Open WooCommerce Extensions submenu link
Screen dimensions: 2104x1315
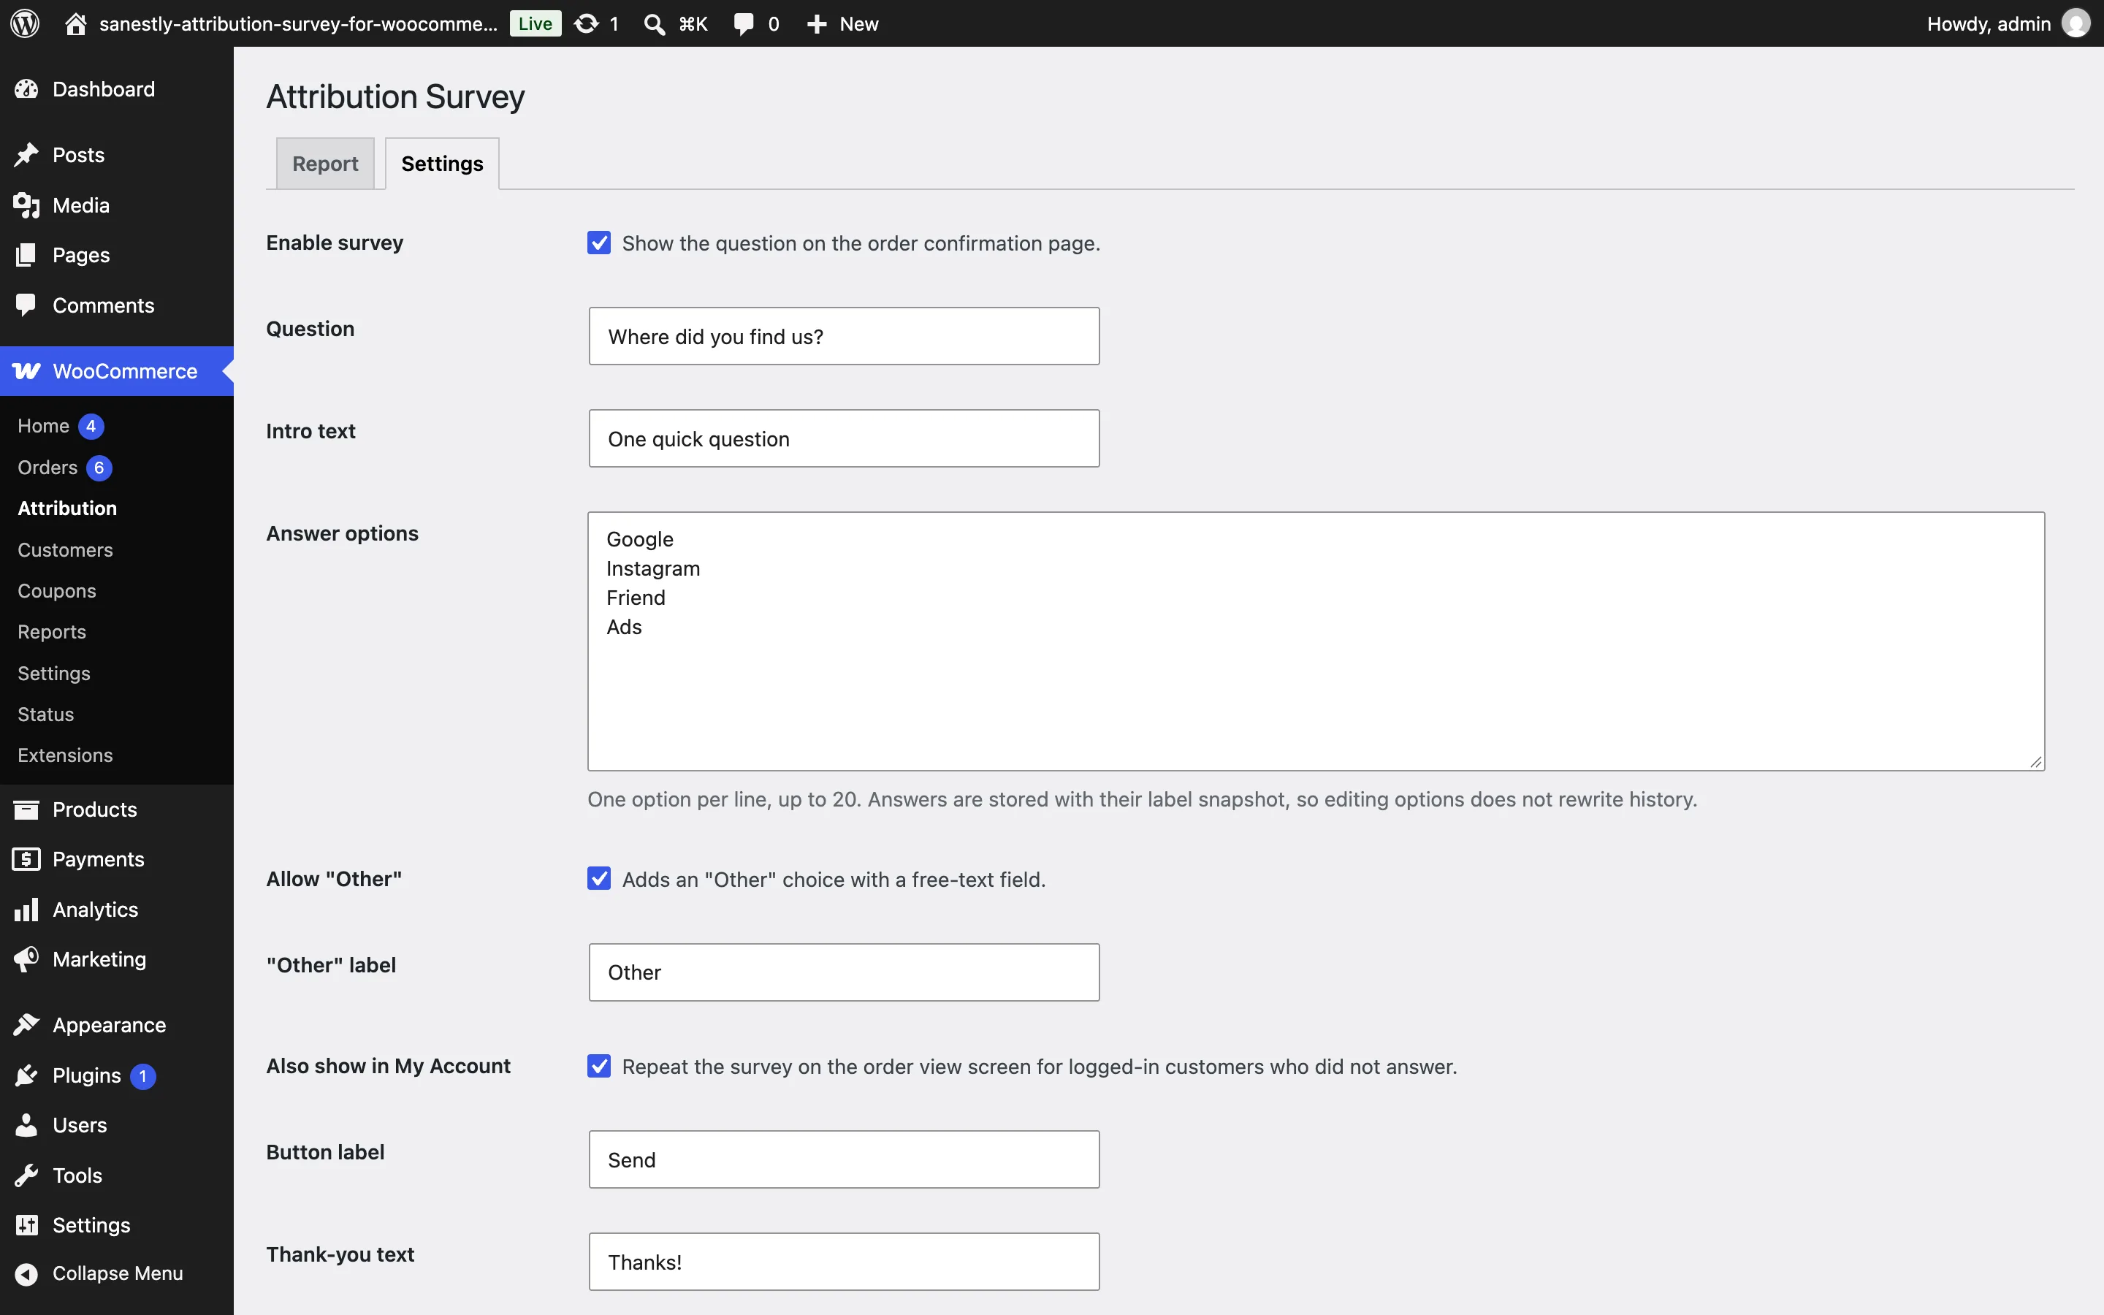(x=116, y=755)
